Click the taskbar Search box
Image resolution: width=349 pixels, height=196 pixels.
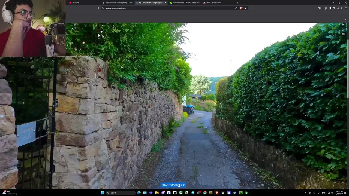click(121, 193)
